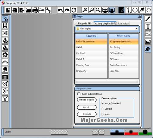Switch to the Pixopedia PPI tab
This screenshot has width=153, height=138.
84,24
